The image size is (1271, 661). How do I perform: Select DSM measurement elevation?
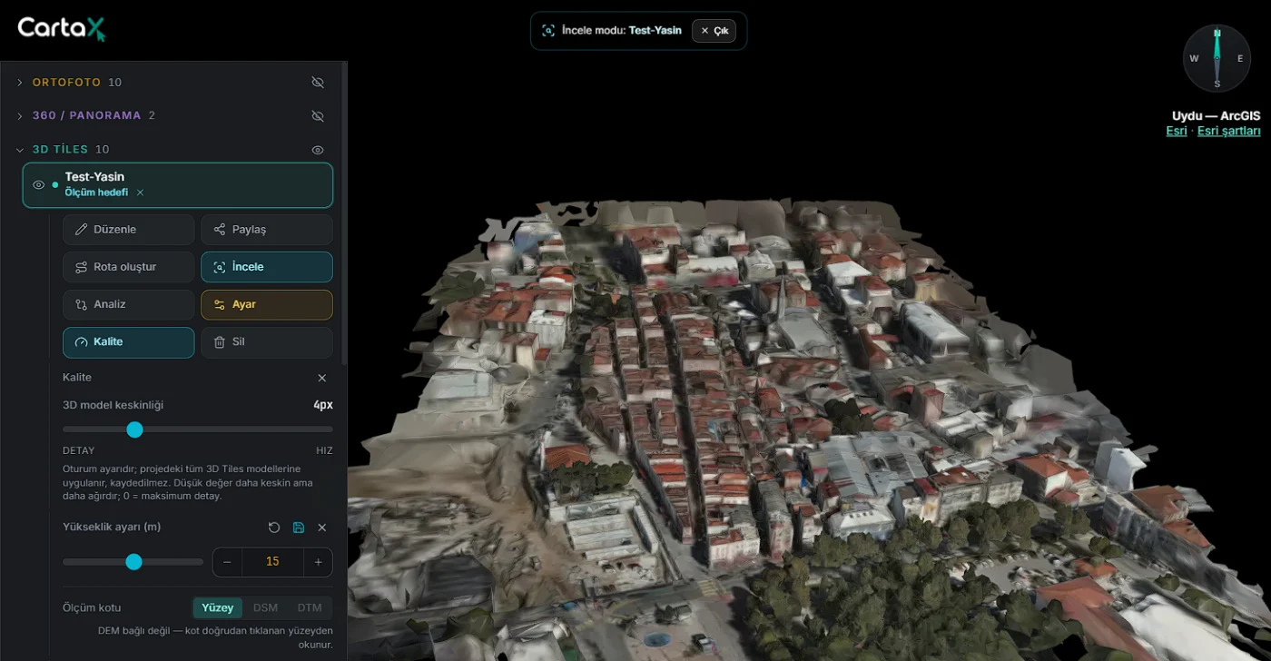265,608
